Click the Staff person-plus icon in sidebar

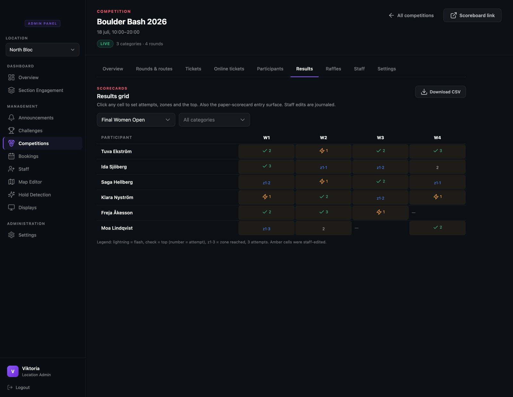point(11,169)
